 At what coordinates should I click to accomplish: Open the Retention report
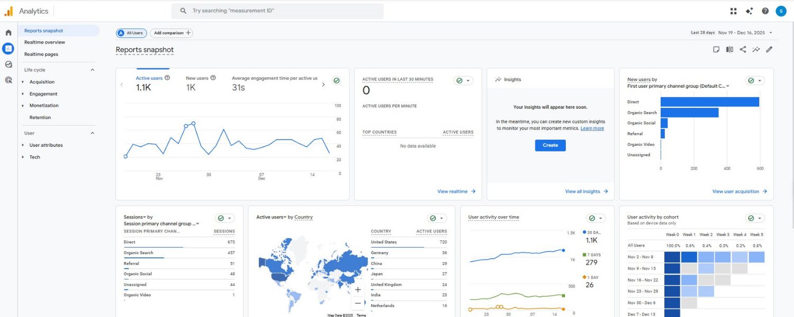pyautogui.click(x=40, y=117)
